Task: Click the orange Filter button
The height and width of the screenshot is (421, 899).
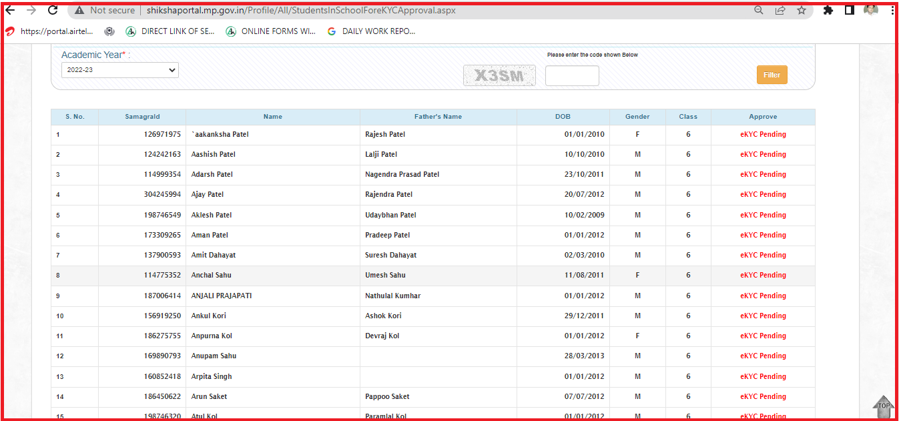Action: pos(772,75)
